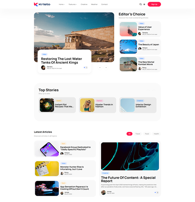
Task: Click comment icon on Future Of Content card
Action: tap(157, 192)
